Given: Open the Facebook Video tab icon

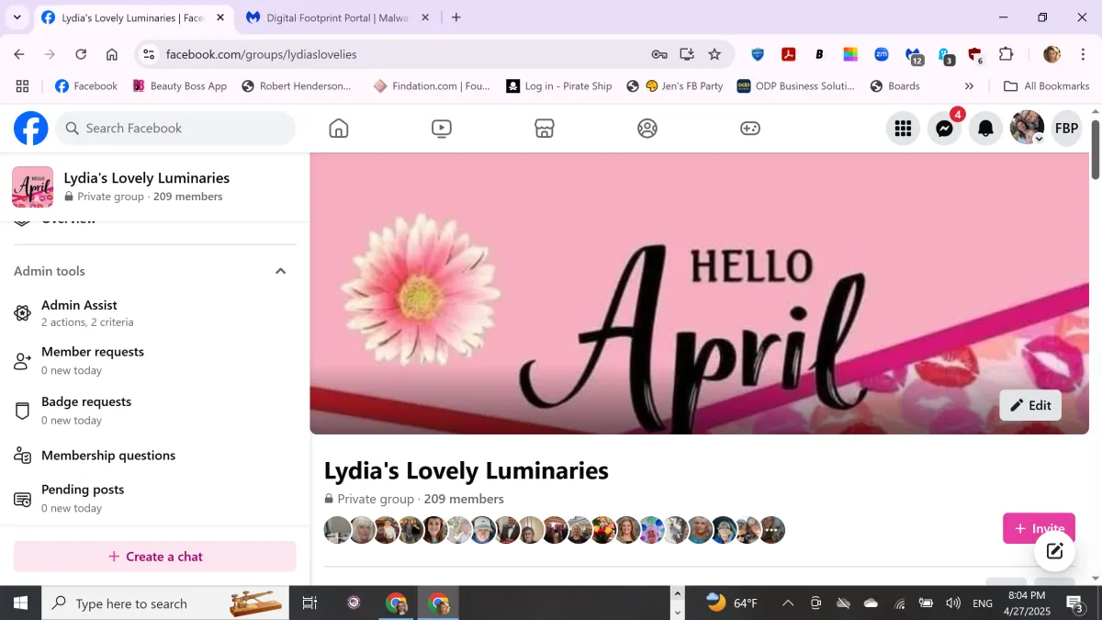Looking at the screenshot, I should point(442,129).
